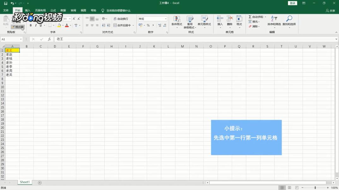Switch to the 插入 ribbon tab
The image size is (339, 190).
tap(28, 10)
